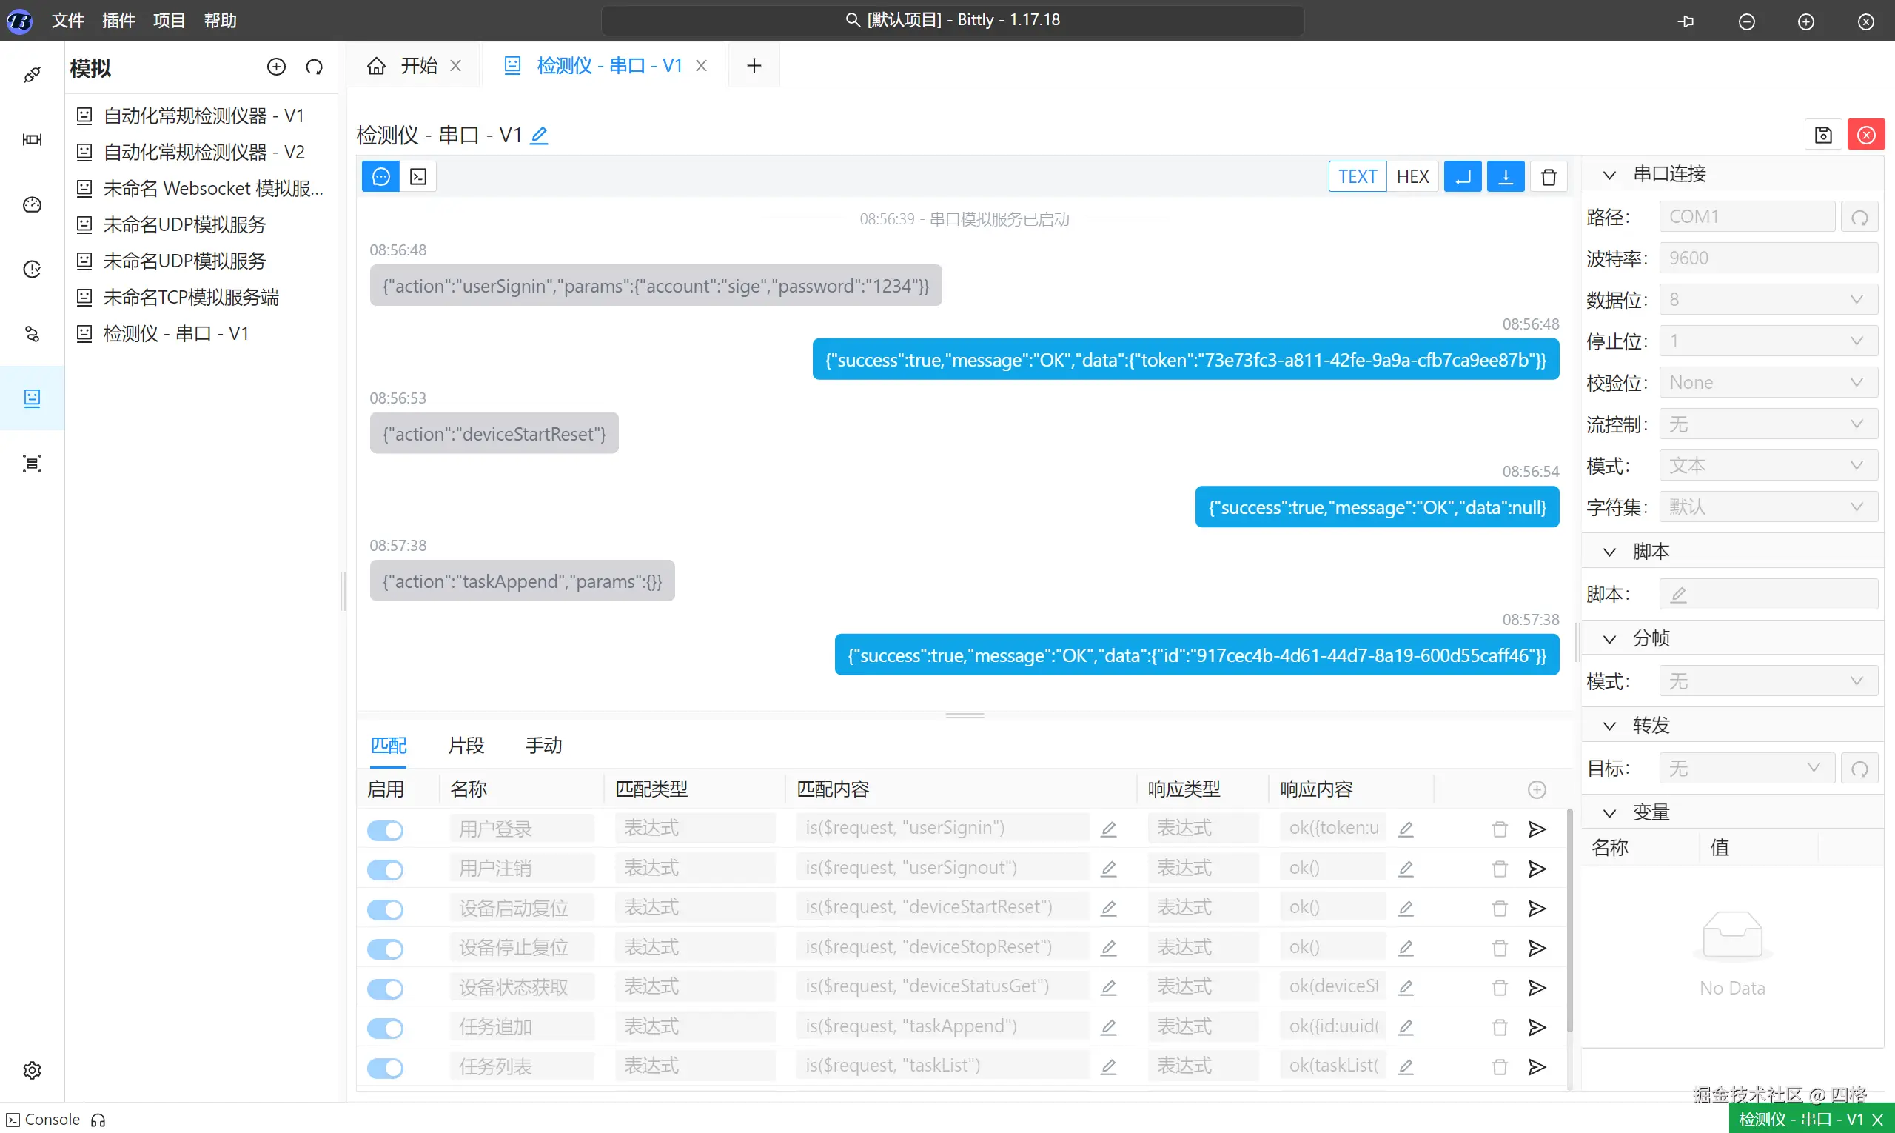Switch display mode to HEX
Viewport: 1895px width, 1133px height.
[1412, 177]
